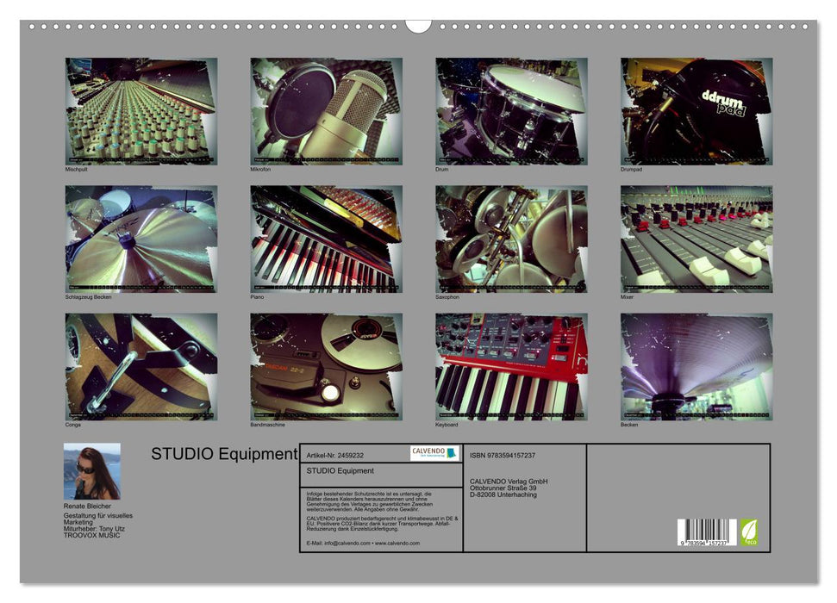The height and width of the screenshot is (603, 837).
Task: Select the red Keyboard synthesizer photo
Action: [x=511, y=367]
